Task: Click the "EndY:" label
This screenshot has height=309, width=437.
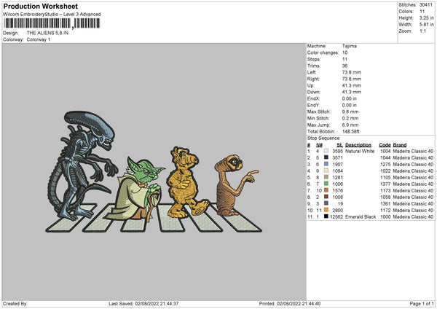Action: tap(313, 105)
